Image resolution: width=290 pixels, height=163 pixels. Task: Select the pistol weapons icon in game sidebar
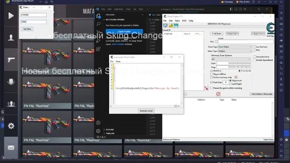click(11, 60)
